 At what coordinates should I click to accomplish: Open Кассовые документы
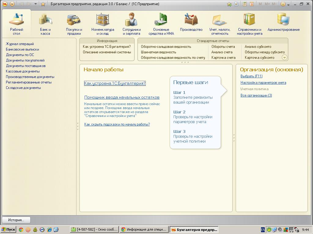[x=23, y=71]
